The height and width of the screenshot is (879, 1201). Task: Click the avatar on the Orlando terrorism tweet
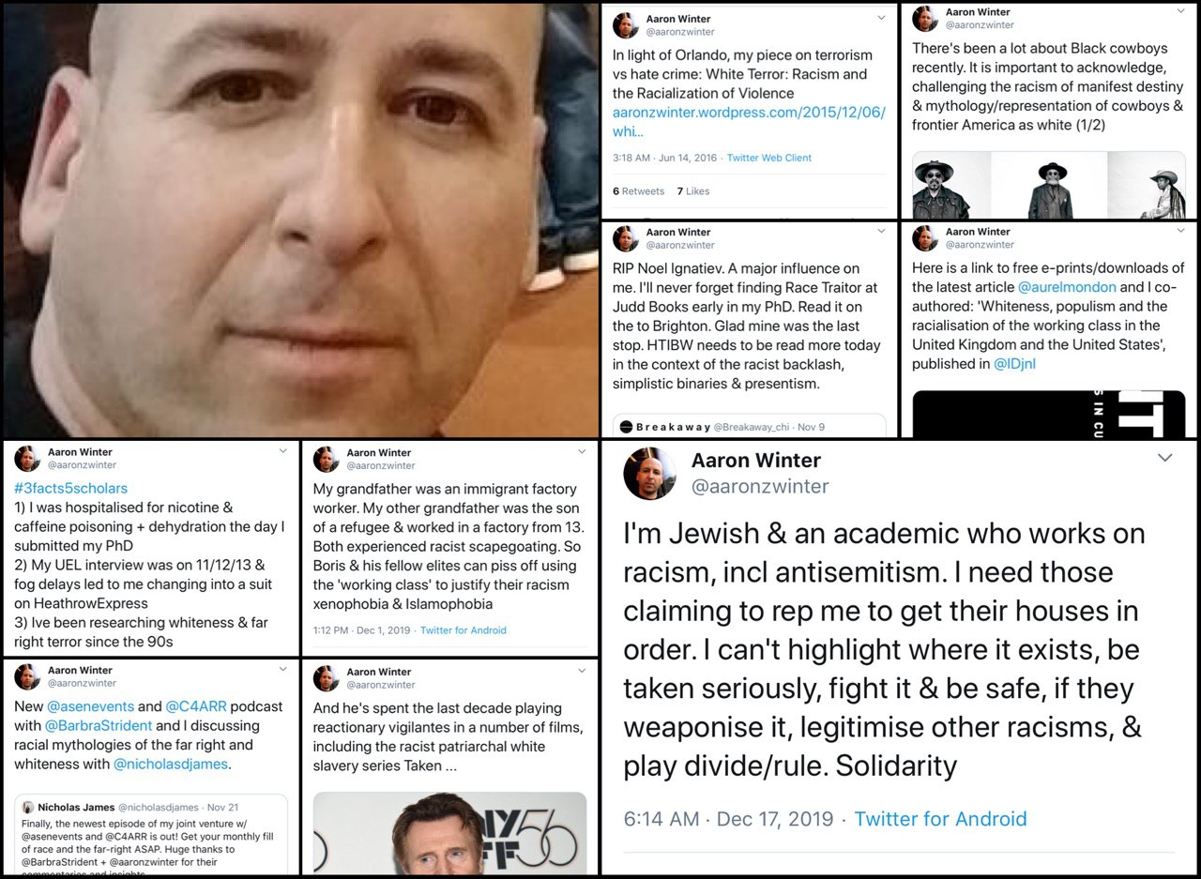pos(626,25)
